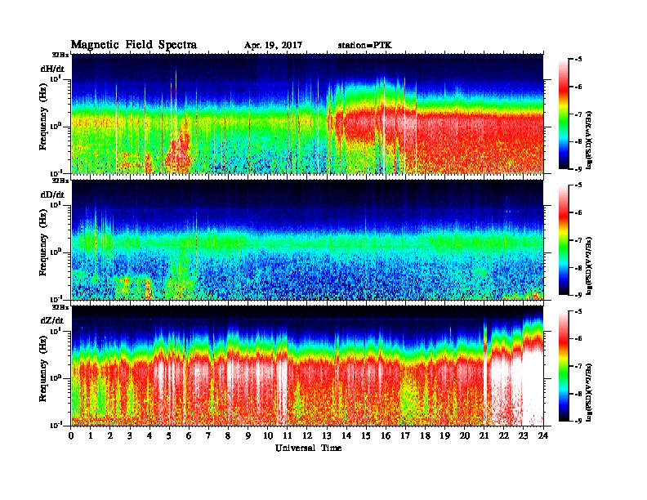Click hour "17" on the time axis
Viewport: 647px width, 500px height.
[x=406, y=436]
